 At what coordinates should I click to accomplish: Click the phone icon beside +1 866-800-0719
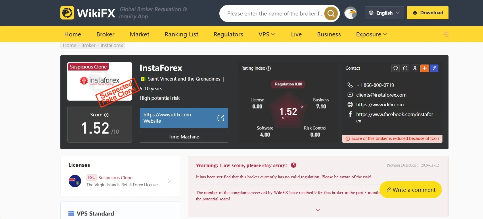pyautogui.click(x=350, y=85)
